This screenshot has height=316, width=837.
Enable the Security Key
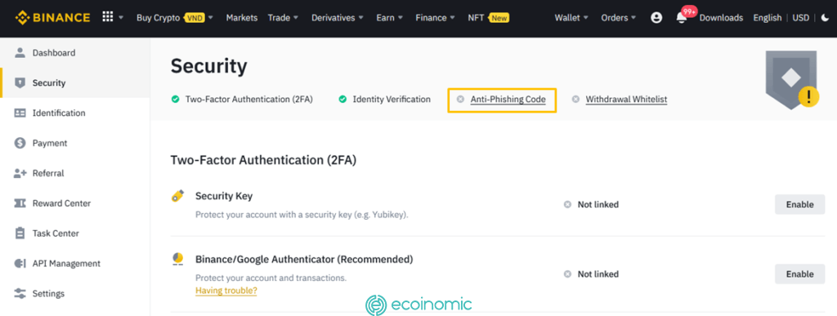click(799, 205)
